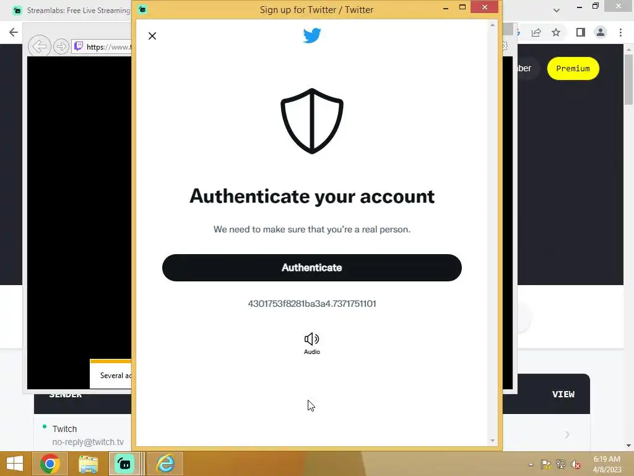Open Chrome profile avatar
This screenshot has height=476, width=634.
point(601,32)
